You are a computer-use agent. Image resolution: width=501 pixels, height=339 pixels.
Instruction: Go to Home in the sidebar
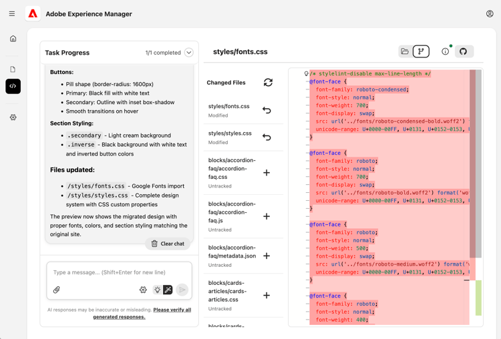(x=13, y=39)
